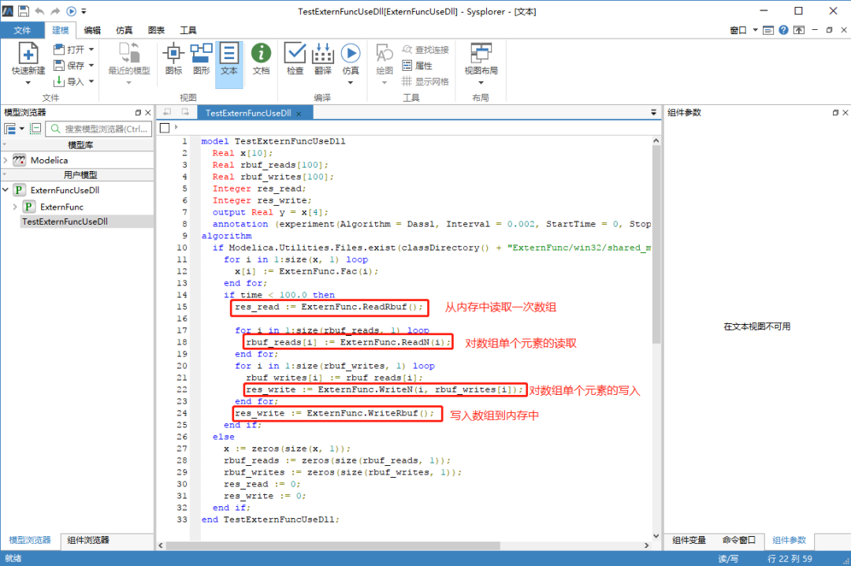Select TestExternFuncUseDll in model tree

65,222
